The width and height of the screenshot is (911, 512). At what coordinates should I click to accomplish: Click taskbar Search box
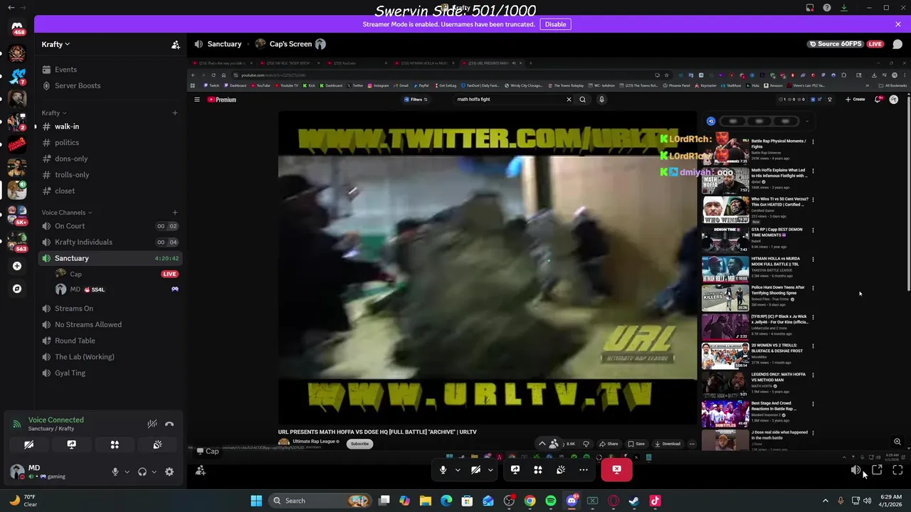pos(320,501)
